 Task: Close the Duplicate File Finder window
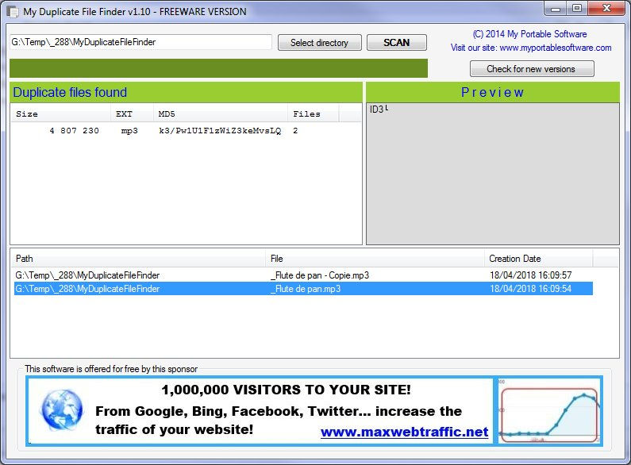coord(606,9)
